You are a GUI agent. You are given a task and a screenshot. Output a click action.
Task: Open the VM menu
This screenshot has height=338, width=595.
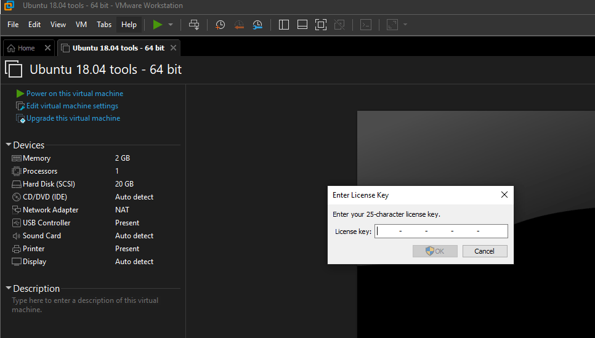coord(81,25)
